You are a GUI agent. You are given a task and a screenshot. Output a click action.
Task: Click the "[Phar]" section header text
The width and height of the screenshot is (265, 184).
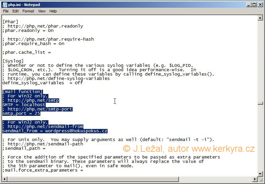click(x=10, y=22)
